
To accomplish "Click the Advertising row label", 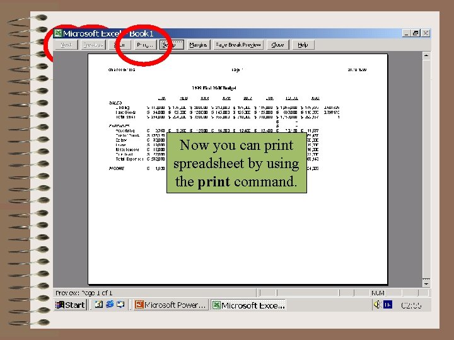I will [125, 131].
